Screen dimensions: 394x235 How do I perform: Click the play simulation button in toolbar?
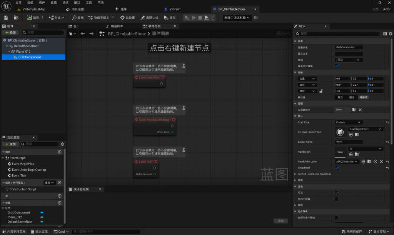(187, 18)
